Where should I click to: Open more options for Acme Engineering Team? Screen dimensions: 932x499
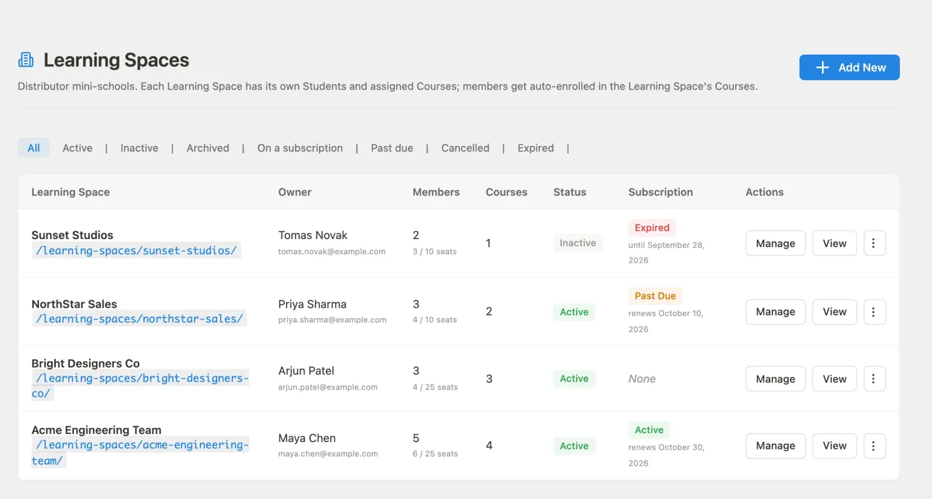[x=874, y=446]
